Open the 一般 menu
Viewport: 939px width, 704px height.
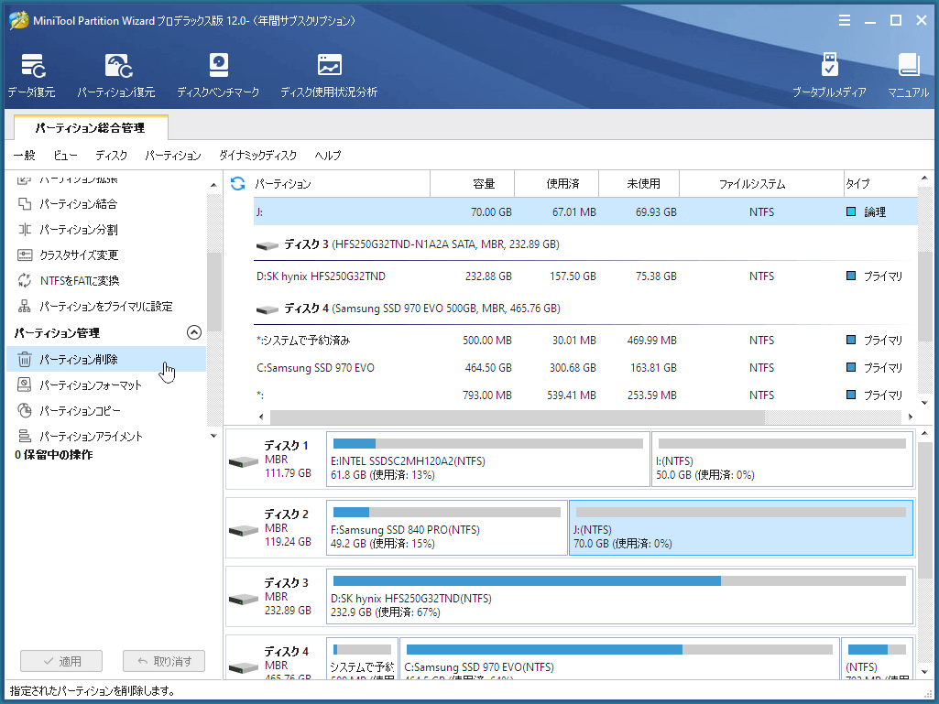click(25, 156)
